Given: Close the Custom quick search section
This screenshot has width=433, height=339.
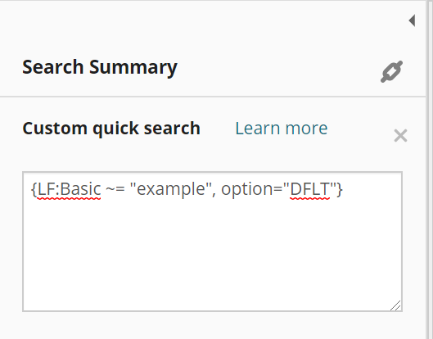Looking at the screenshot, I should pos(400,136).
